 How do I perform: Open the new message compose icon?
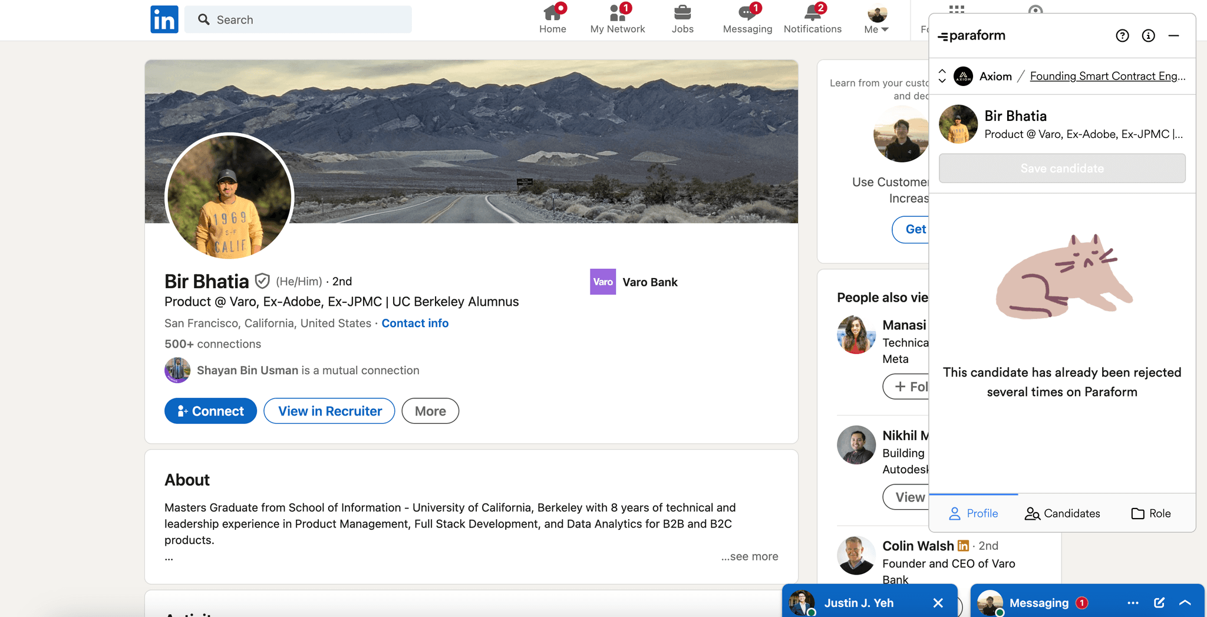(x=1159, y=602)
